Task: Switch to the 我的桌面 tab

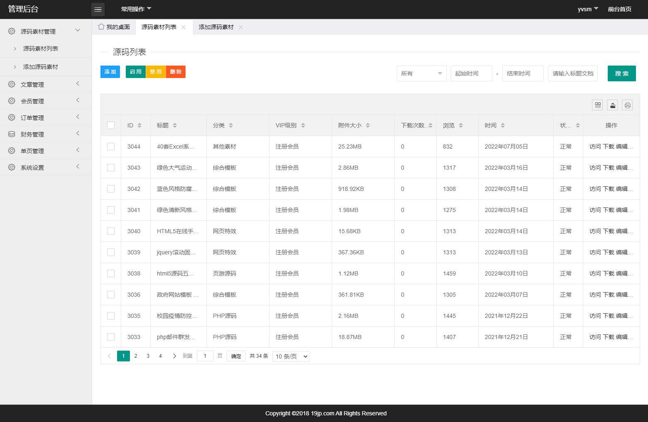Action: pyautogui.click(x=114, y=27)
